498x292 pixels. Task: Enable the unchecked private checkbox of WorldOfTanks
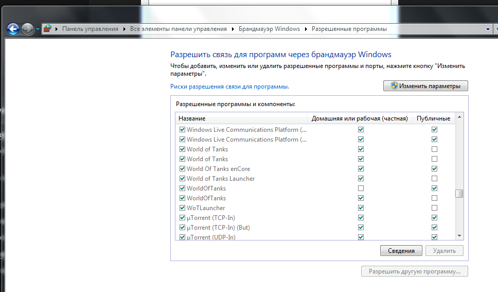361,188
